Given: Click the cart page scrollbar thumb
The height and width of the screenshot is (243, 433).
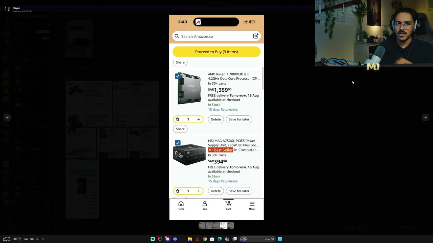Looking at the screenshot, I should pyautogui.click(x=263, y=78).
